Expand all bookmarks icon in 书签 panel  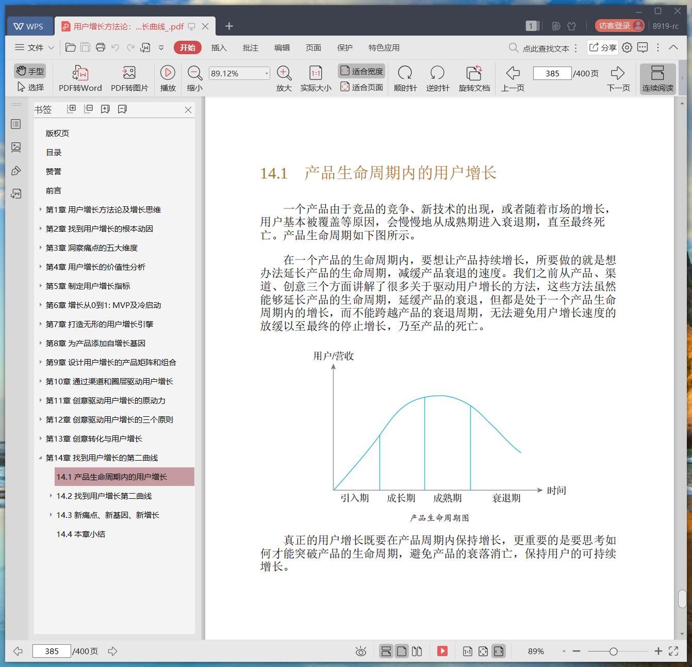[72, 109]
